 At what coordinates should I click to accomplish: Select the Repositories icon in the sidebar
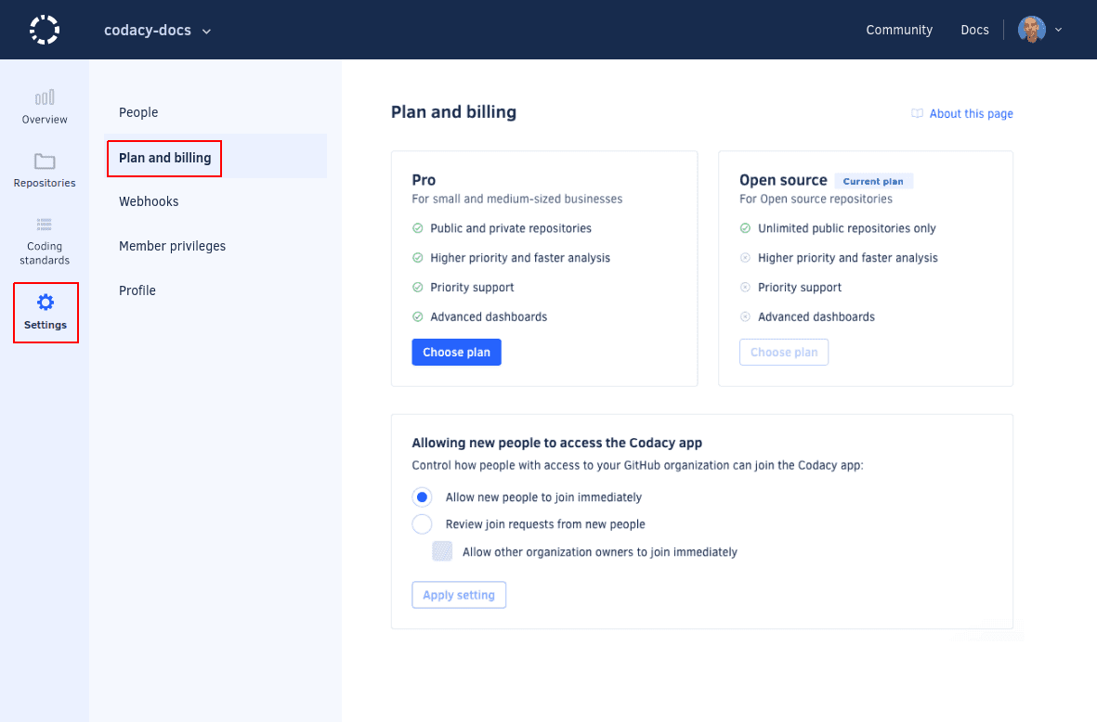[44, 170]
